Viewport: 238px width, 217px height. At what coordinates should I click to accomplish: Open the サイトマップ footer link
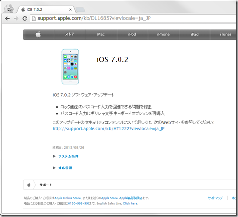coord(215,198)
